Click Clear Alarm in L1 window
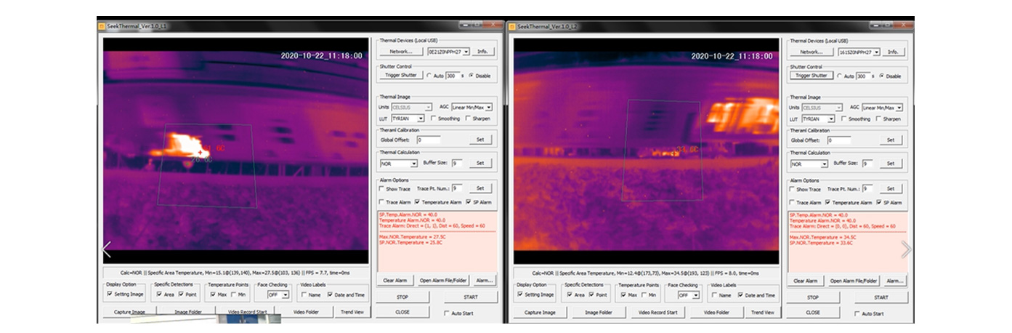 point(394,281)
